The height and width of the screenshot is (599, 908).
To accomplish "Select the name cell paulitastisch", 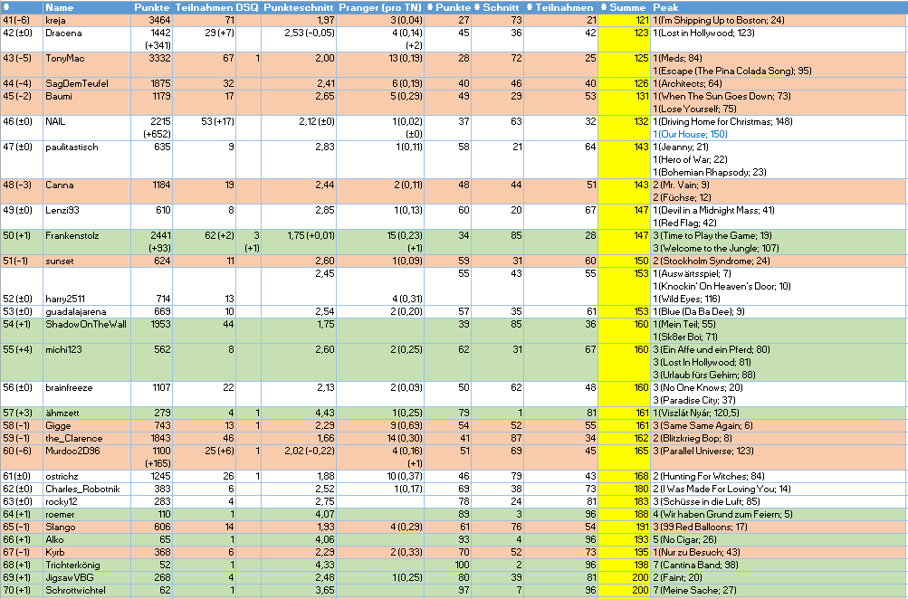I will click(87, 160).
